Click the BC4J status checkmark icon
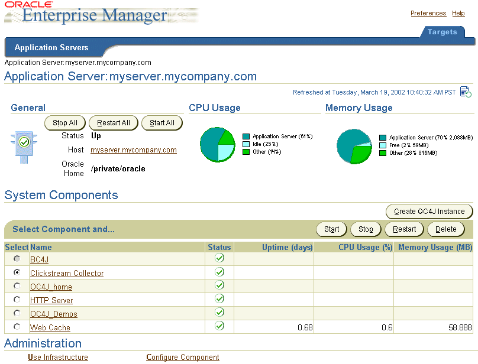 (x=219, y=258)
